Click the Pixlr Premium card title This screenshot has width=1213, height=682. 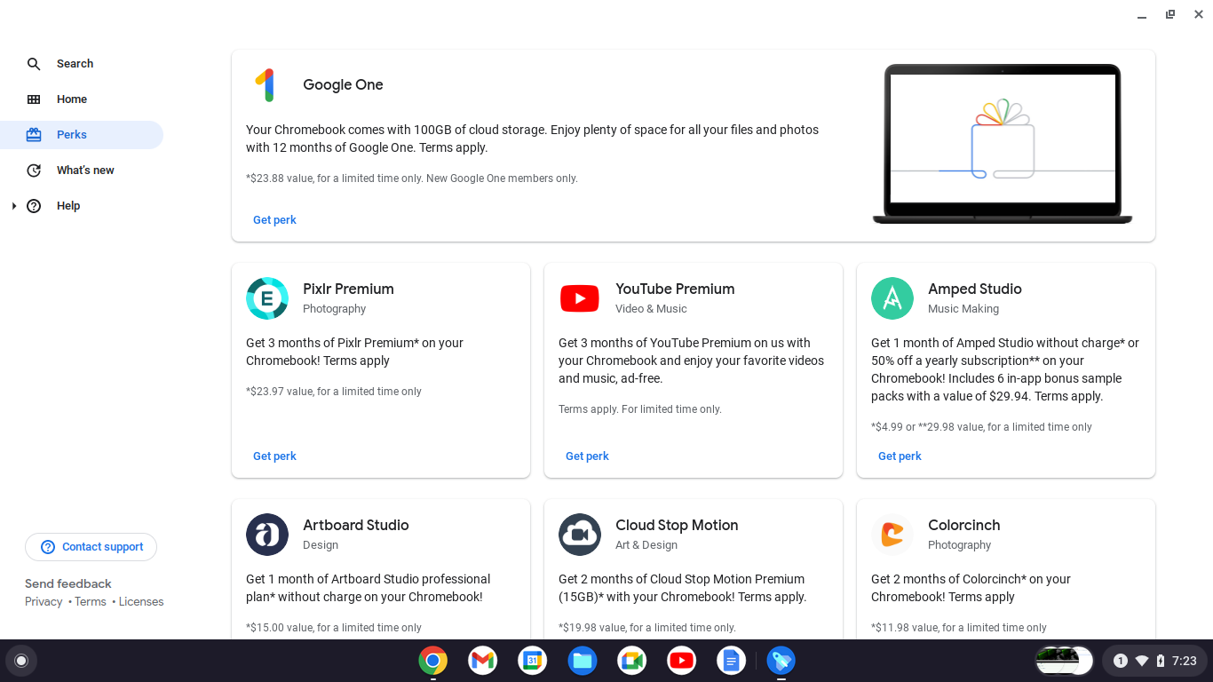[348, 289]
